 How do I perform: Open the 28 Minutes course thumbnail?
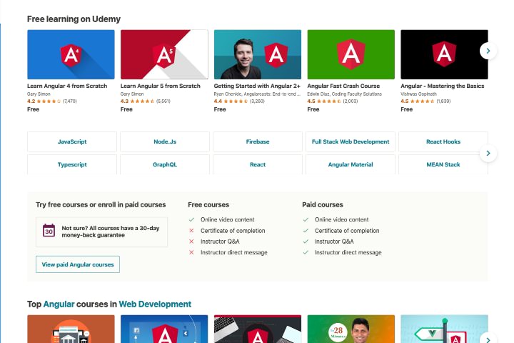pyautogui.click(x=351, y=329)
